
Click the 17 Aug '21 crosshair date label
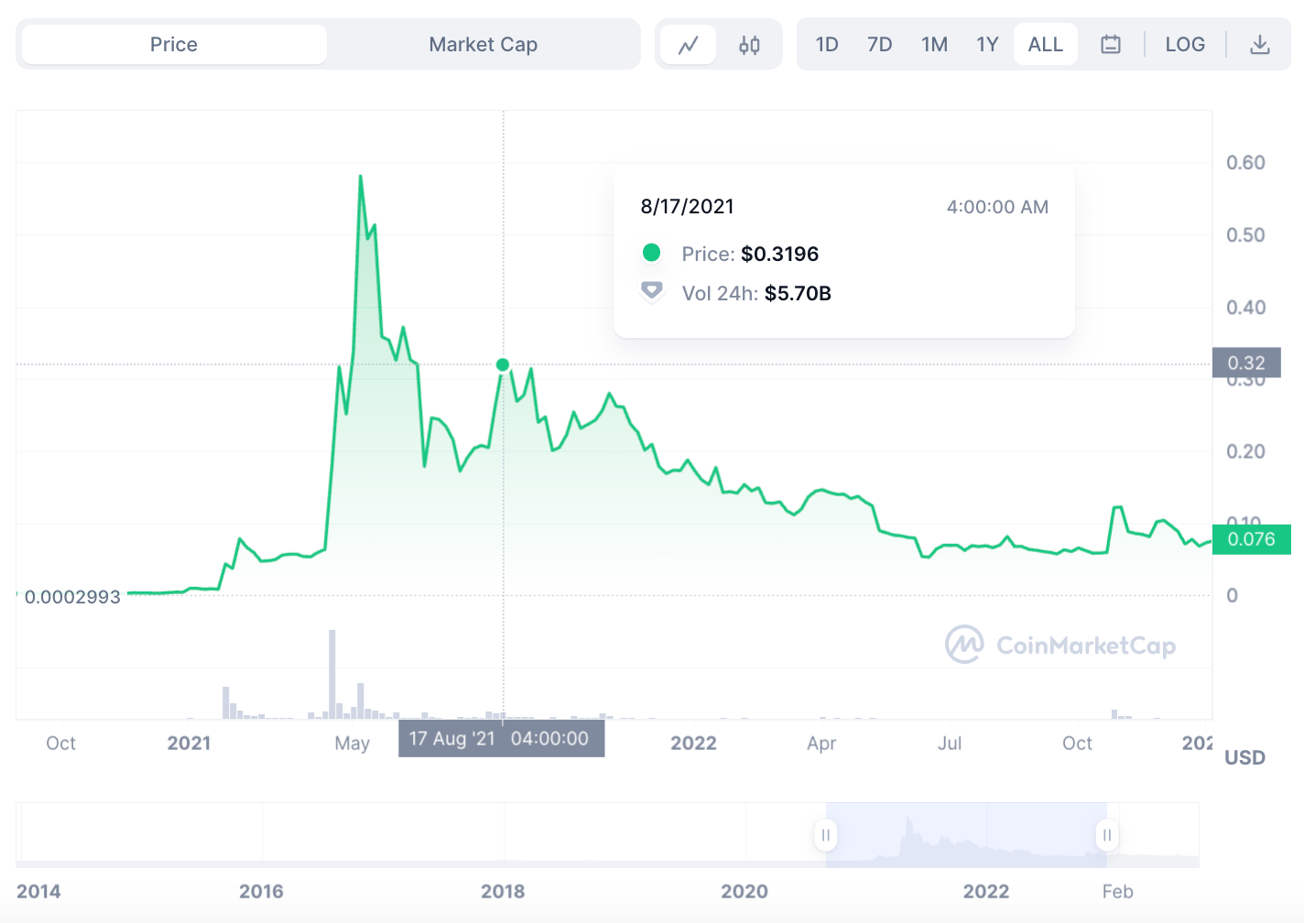pyautogui.click(x=502, y=738)
